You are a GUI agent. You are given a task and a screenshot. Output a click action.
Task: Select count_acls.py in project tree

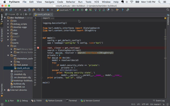18,68
